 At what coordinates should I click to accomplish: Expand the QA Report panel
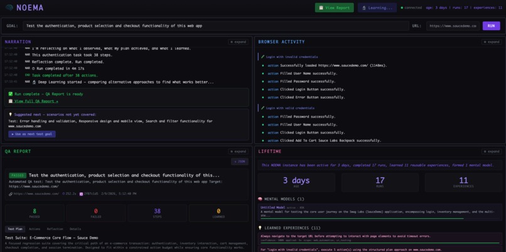238,151
